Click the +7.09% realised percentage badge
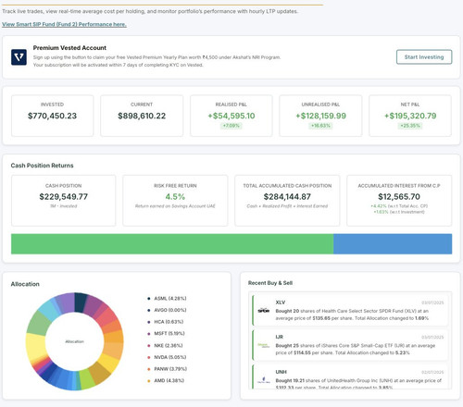 click(x=231, y=126)
